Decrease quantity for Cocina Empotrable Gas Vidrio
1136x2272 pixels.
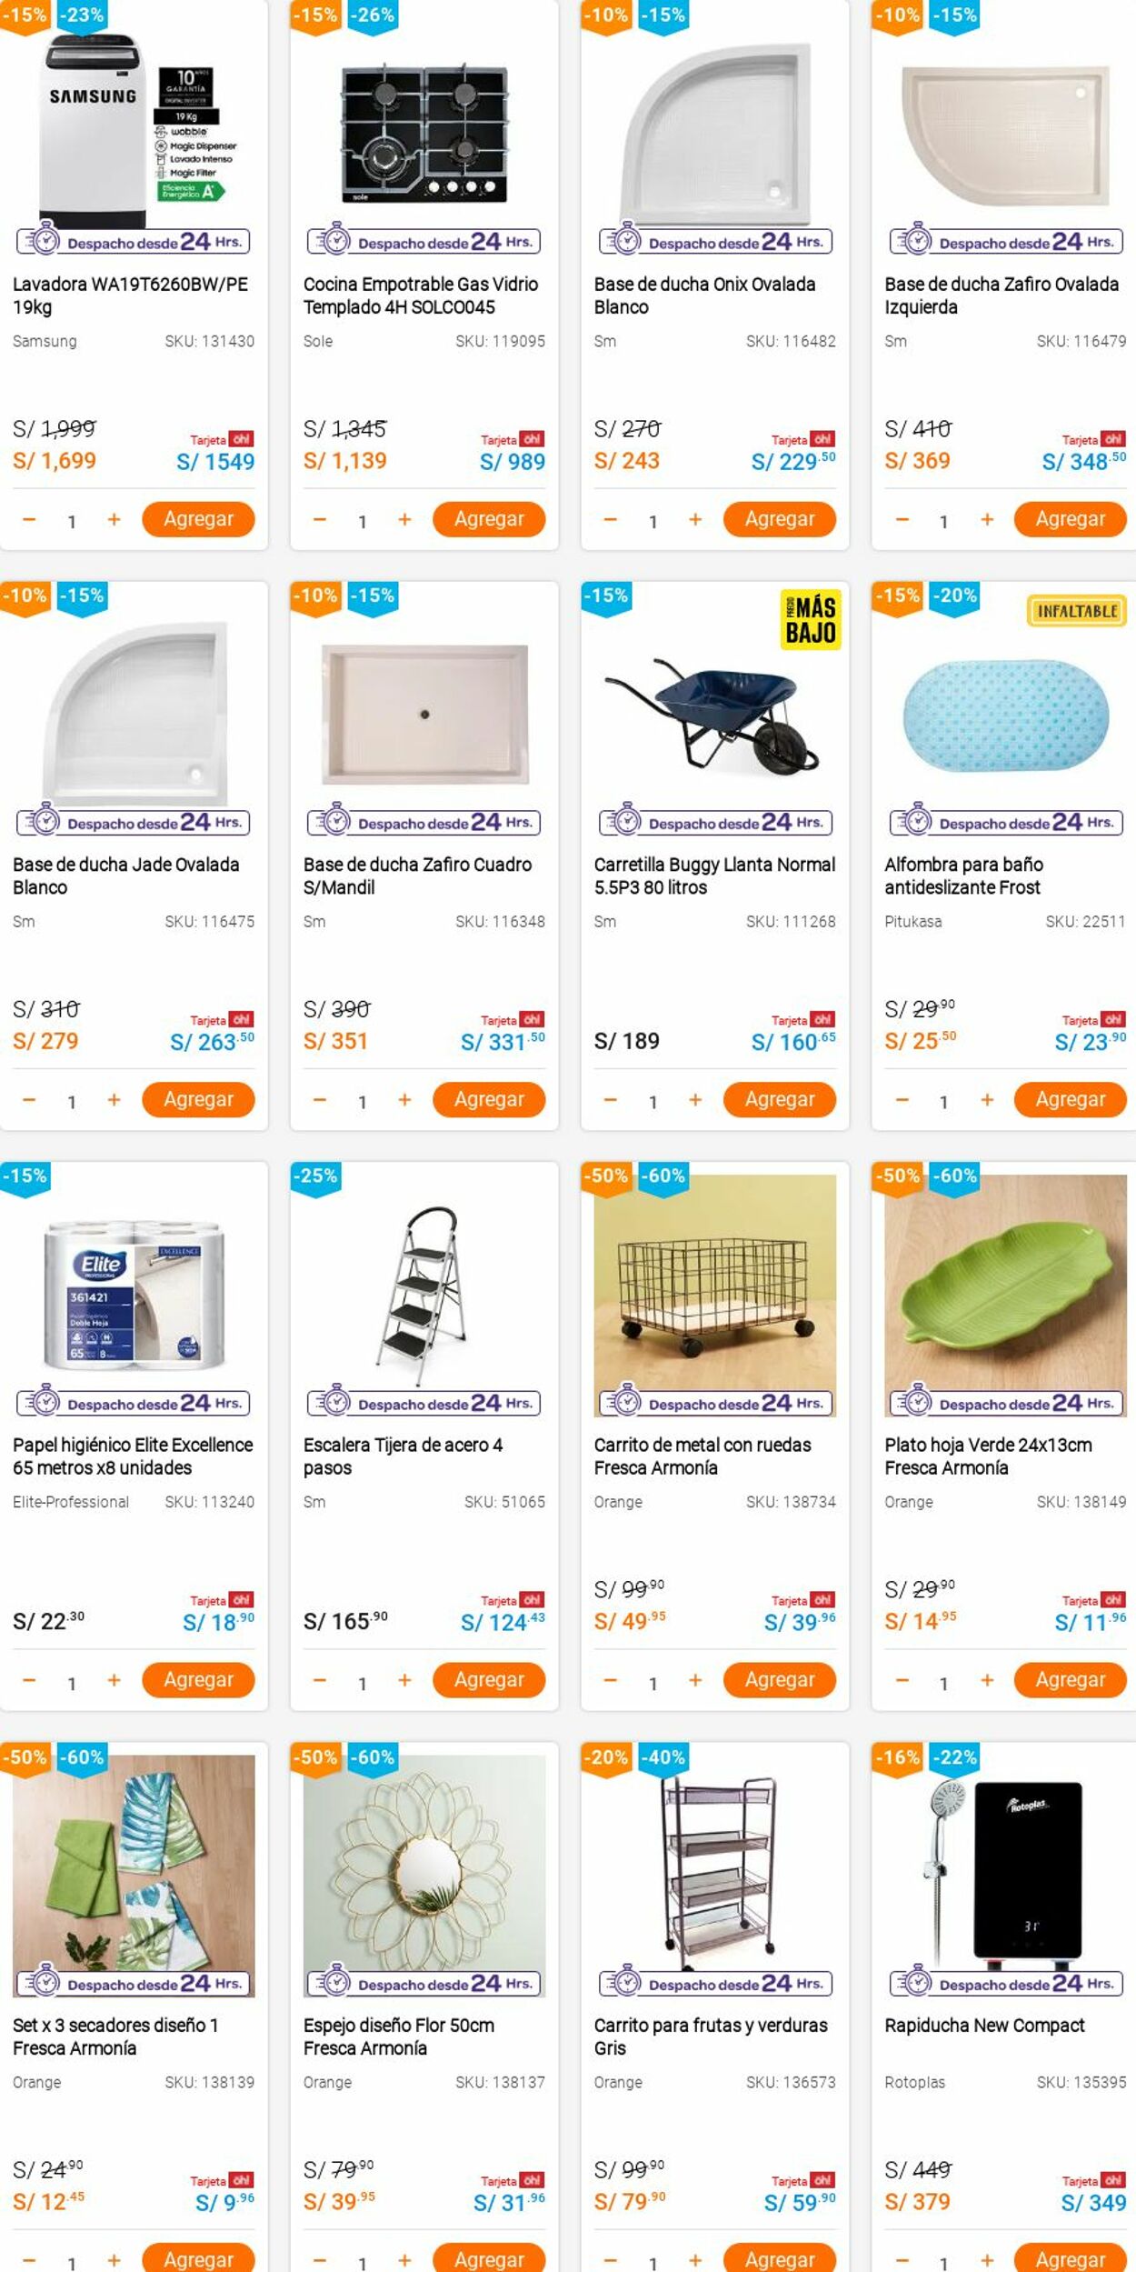click(319, 520)
